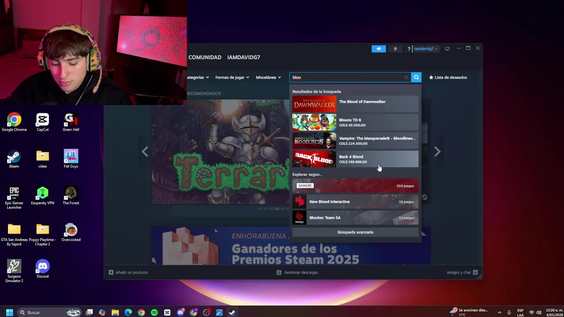
Task: Open Spotify from the taskbar
Action: point(154,313)
